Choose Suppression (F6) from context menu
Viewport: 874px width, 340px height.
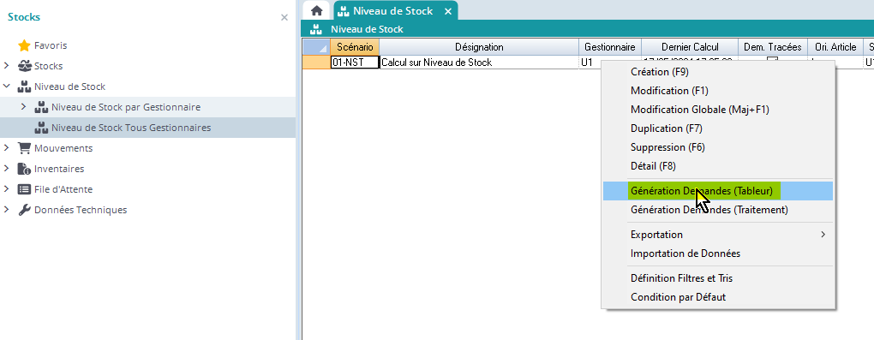pos(719,147)
